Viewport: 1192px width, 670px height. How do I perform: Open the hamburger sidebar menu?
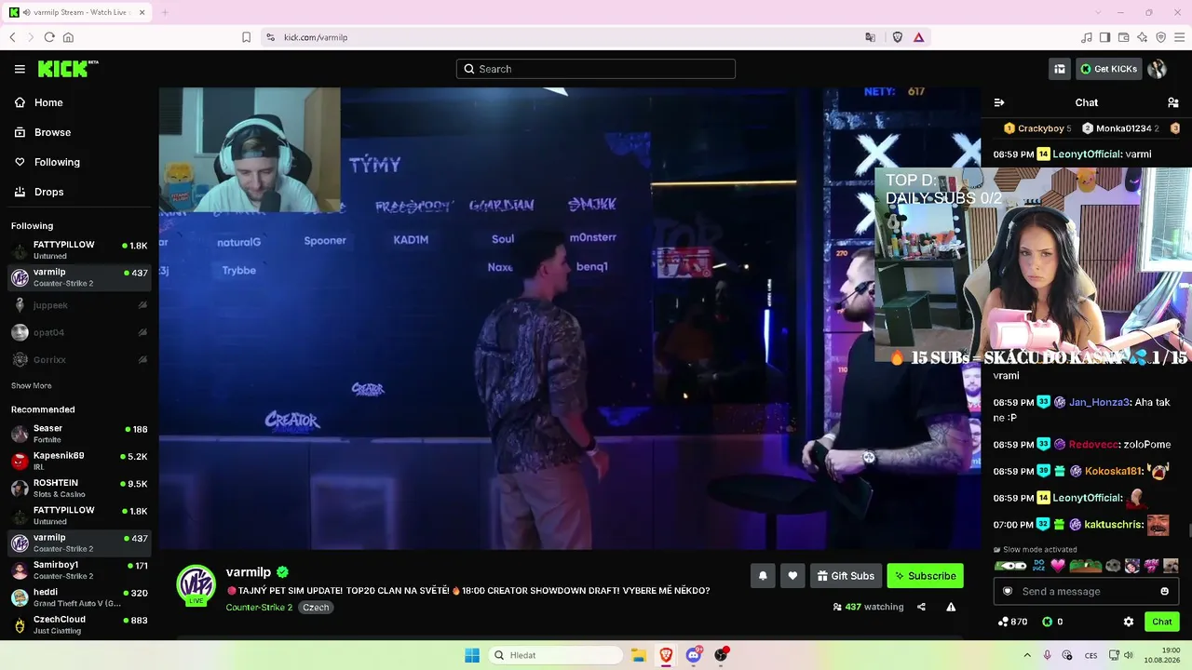pyautogui.click(x=20, y=69)
